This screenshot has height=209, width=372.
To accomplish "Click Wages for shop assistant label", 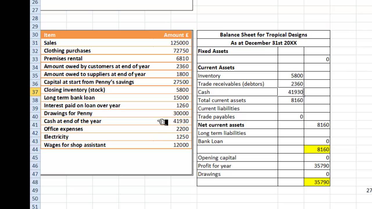I will pyautogui.click(x=75, y=145).
